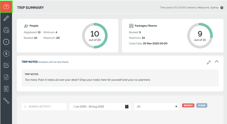Edit trip notes with the pencil icon
Image resolution: width=227 pixels, height=124 pixels.
(x=209, y=62)
